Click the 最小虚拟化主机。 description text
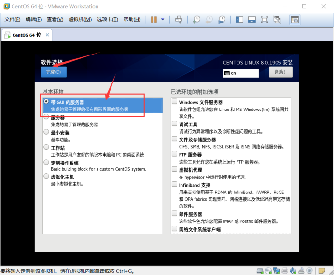This screenshot has height=275, width=334. coord(67,184)
